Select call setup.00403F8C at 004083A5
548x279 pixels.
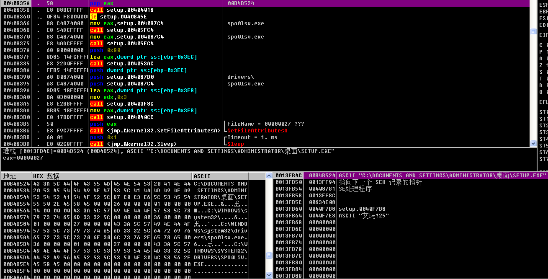(x=265, y=104)
